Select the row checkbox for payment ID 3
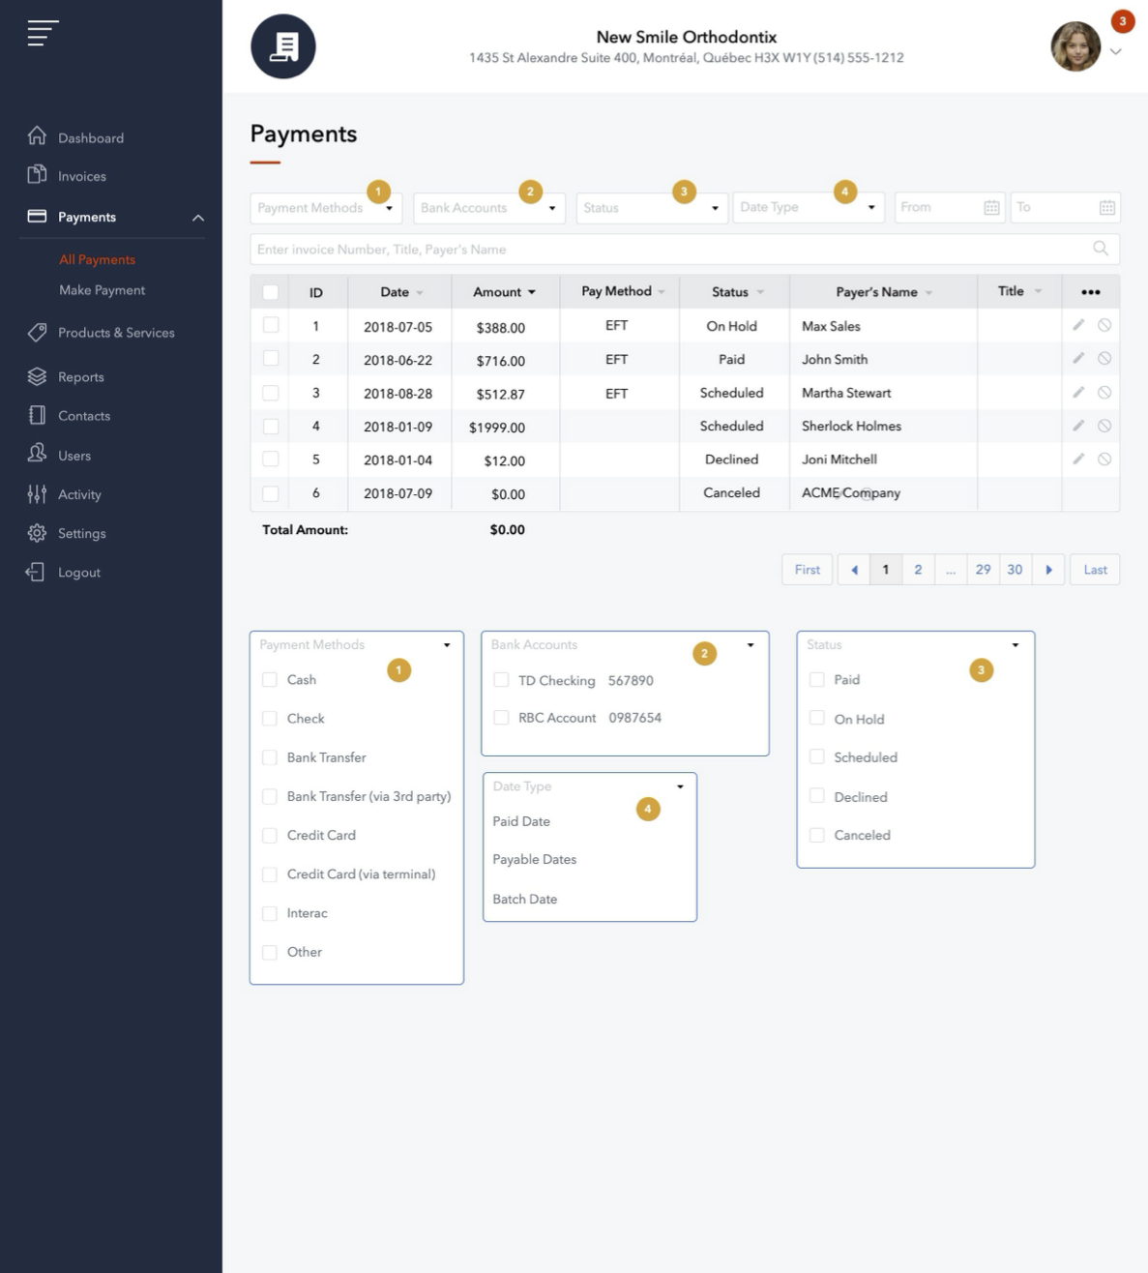 click(271, 393)
